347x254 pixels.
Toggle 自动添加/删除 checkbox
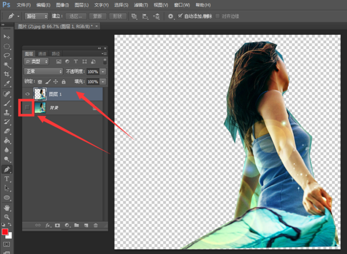[x=180, y=16]
